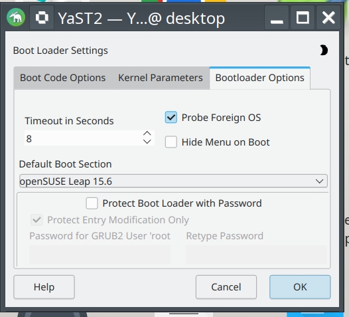Switch to Boot Code Options tab
Image resolution: width=349 pixels, height=317 pixels.
(x=62, y=78)
